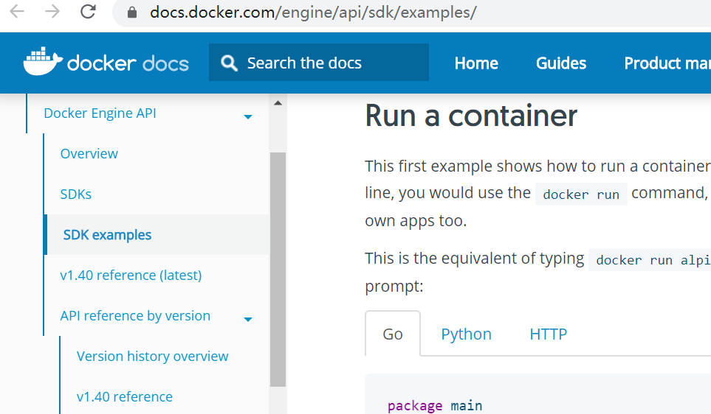Open v1.40 reference (latest) link

click(x=131, y=276)
